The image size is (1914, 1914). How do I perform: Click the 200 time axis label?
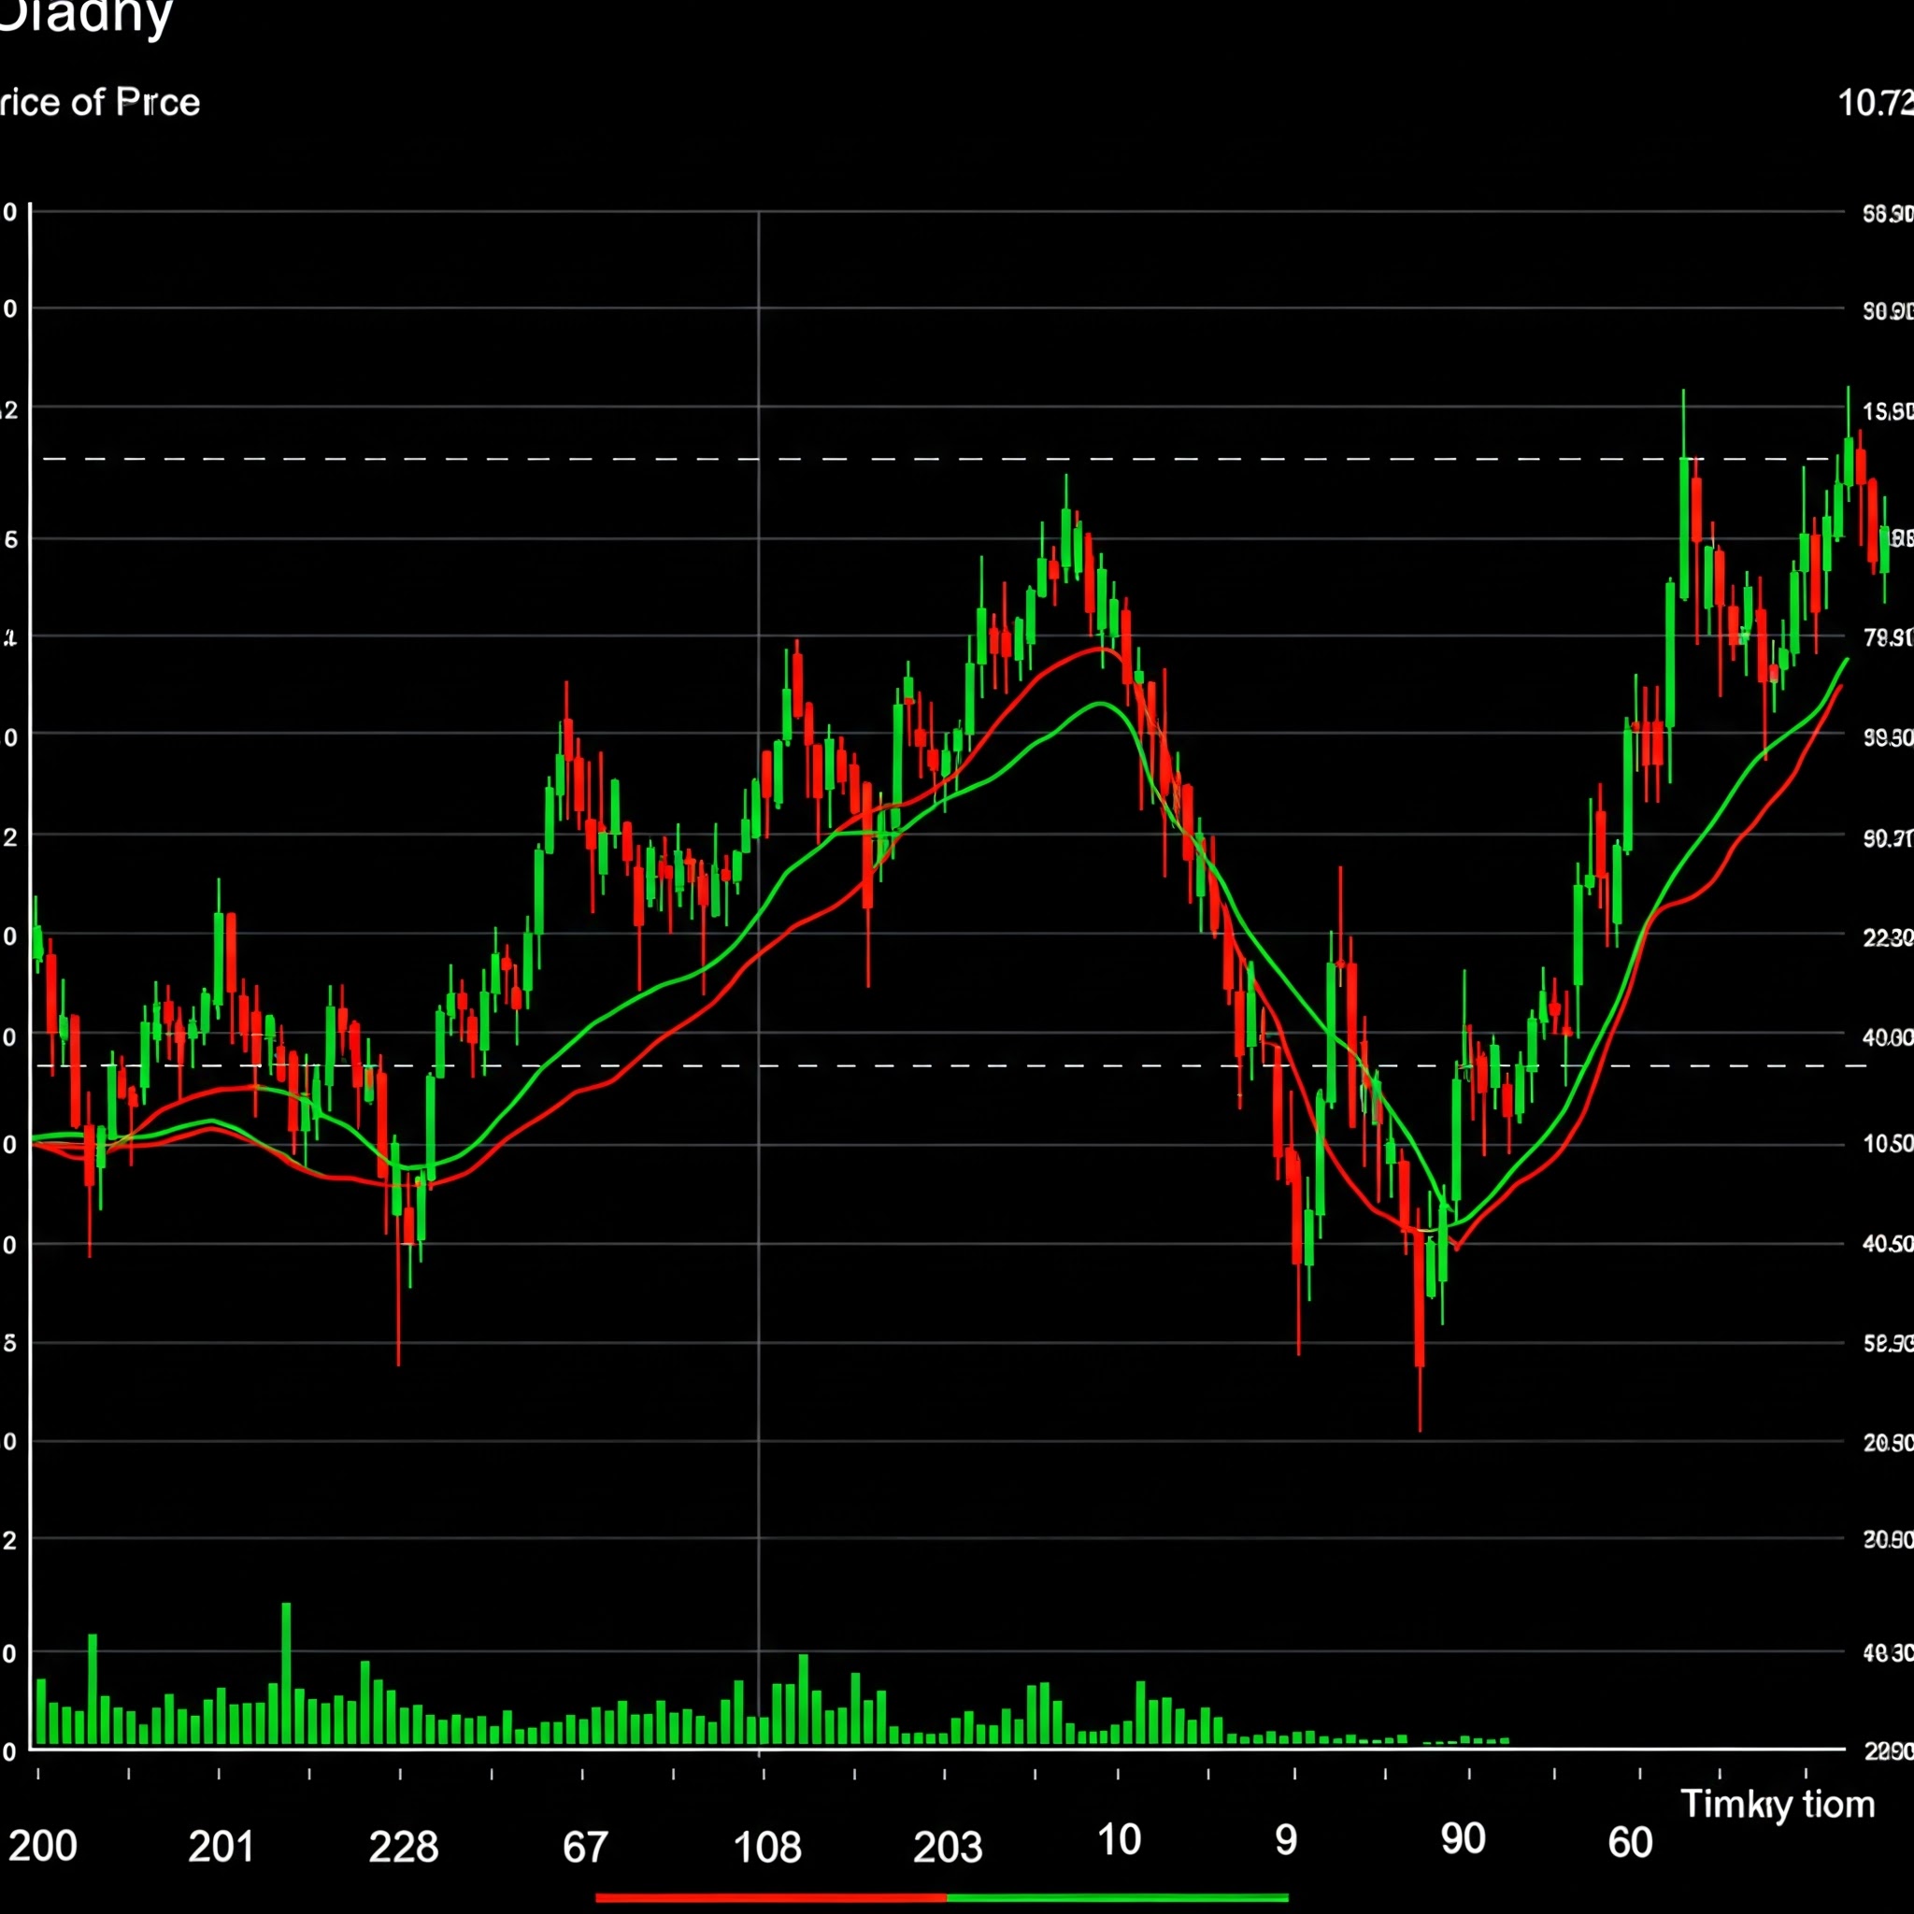43,1846
